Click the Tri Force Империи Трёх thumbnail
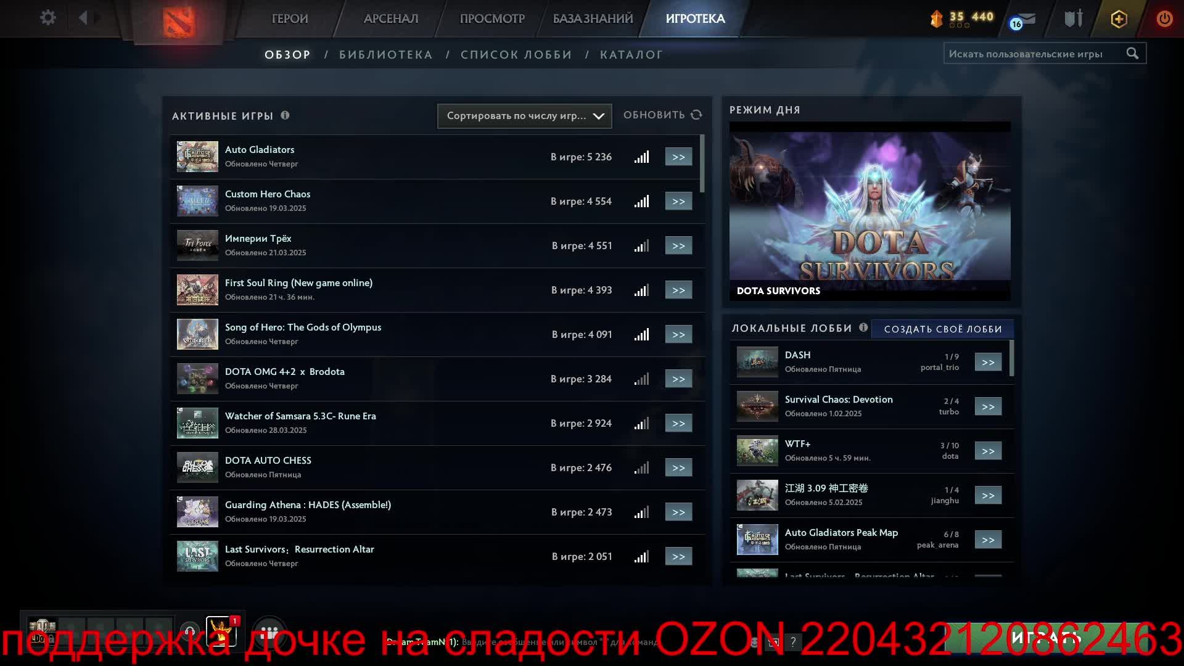 [x=197, y=245]
